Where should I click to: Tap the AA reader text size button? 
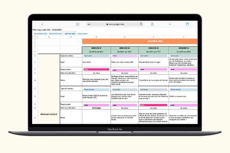click(x=89, y=24)
